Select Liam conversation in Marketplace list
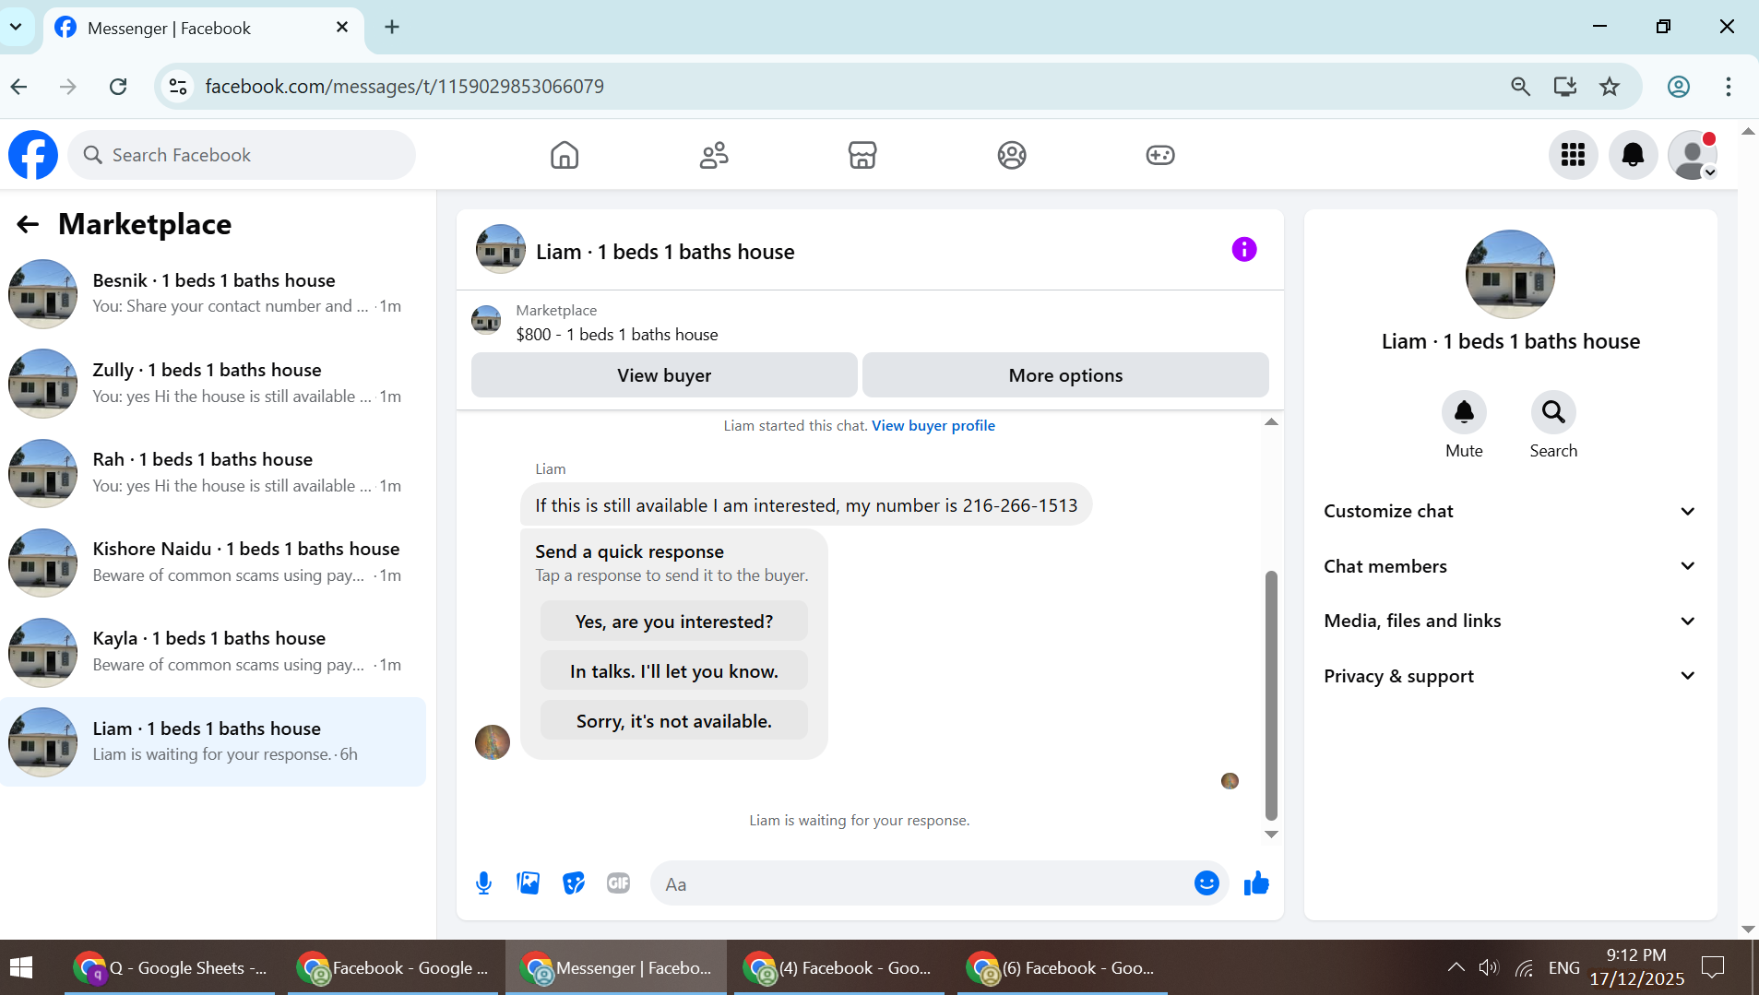1759x995 pixels. [213, 741]
